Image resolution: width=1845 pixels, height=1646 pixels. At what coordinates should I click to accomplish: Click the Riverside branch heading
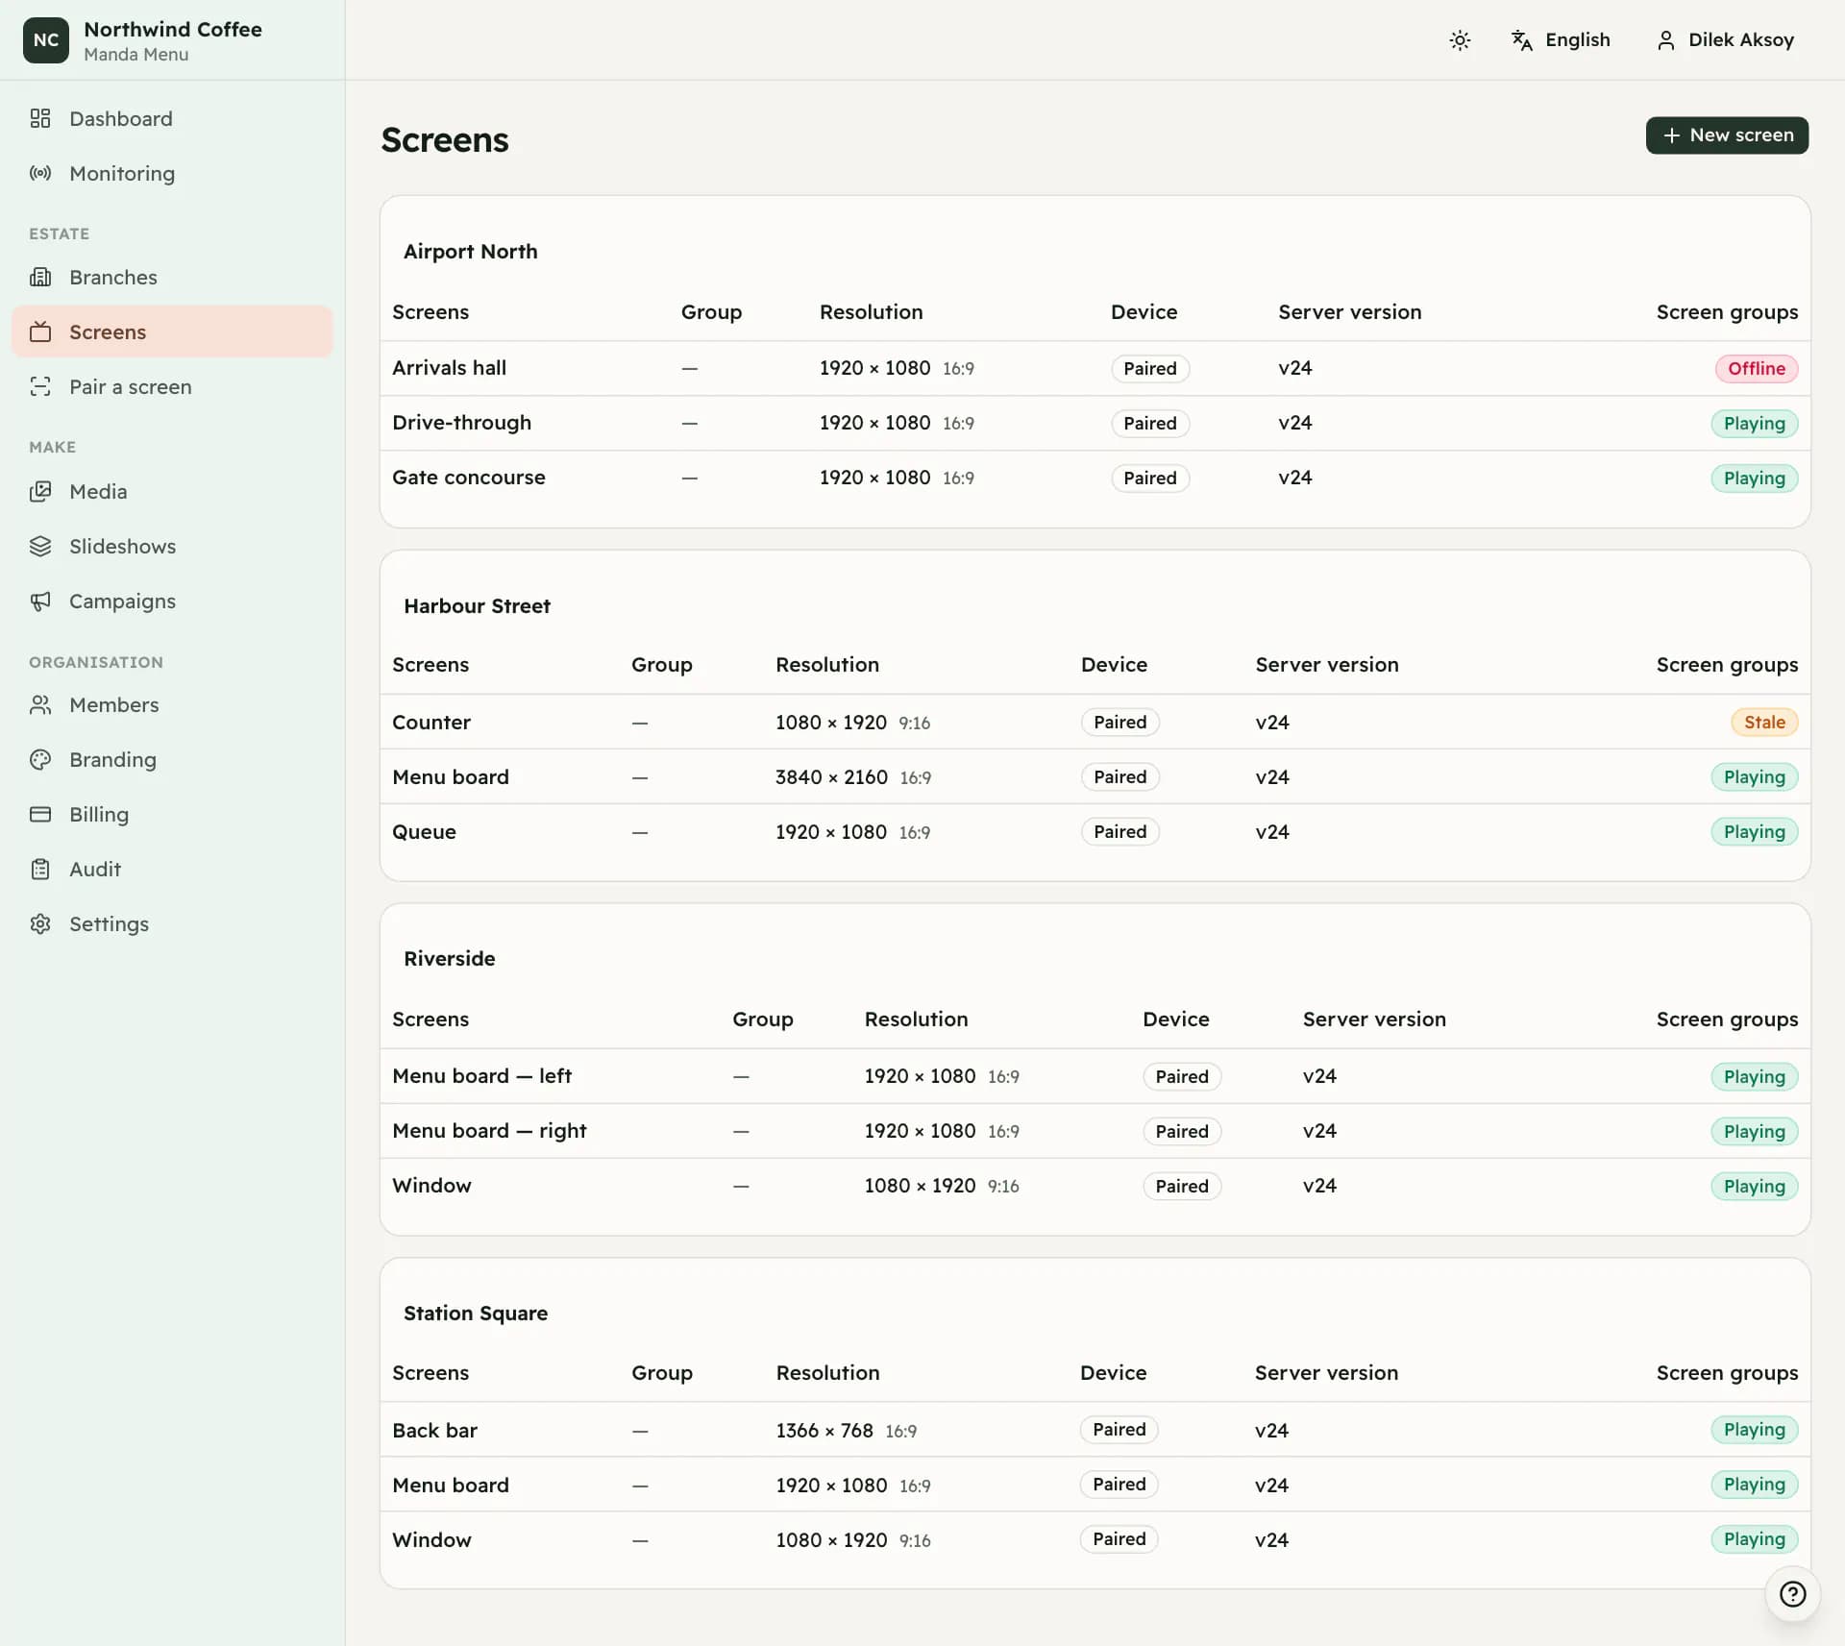449,959
